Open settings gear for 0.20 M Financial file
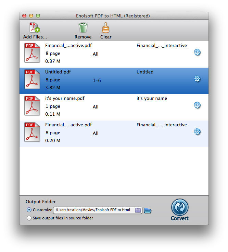Viewport: 228px width, 252px height. click(x=197, y=131)
